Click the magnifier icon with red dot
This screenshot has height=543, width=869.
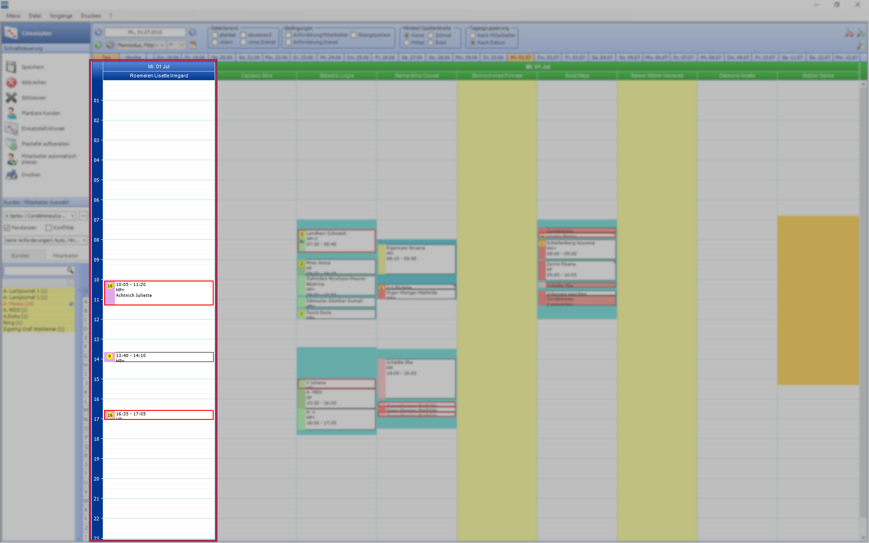(849, 33)
